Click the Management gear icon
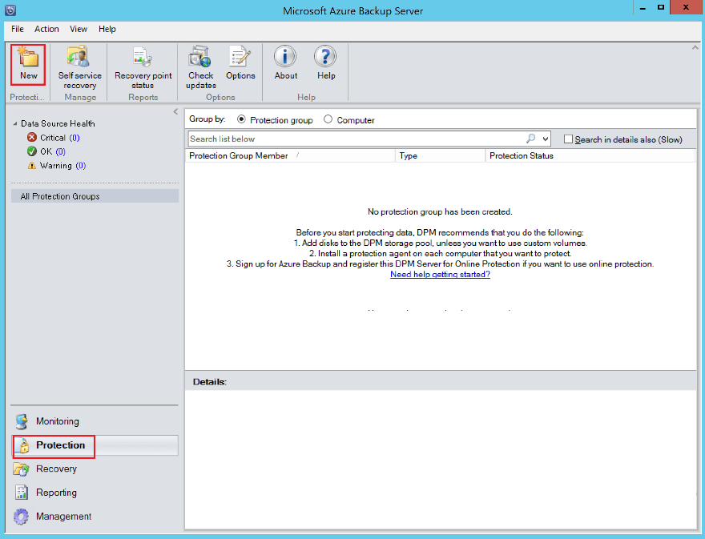Viewport: 705px width, 539px height. 21,517
